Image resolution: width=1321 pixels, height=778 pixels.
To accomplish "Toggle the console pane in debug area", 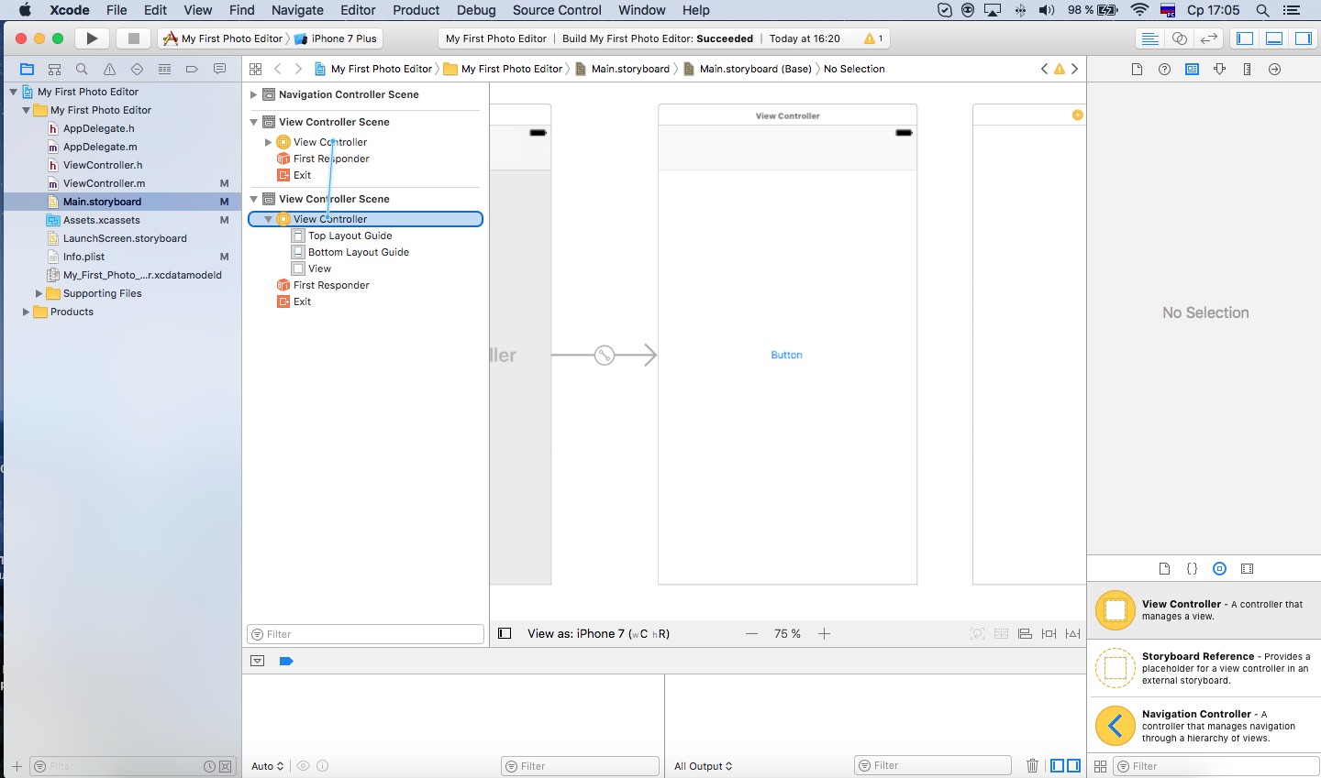I will [1073, 766].
